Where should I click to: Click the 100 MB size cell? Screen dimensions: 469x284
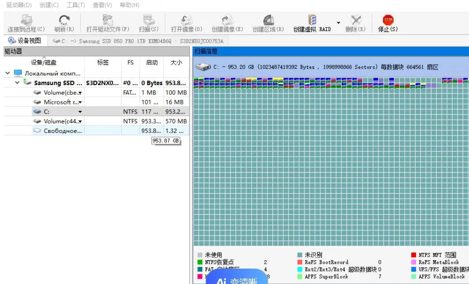click(x=176, y=92)
